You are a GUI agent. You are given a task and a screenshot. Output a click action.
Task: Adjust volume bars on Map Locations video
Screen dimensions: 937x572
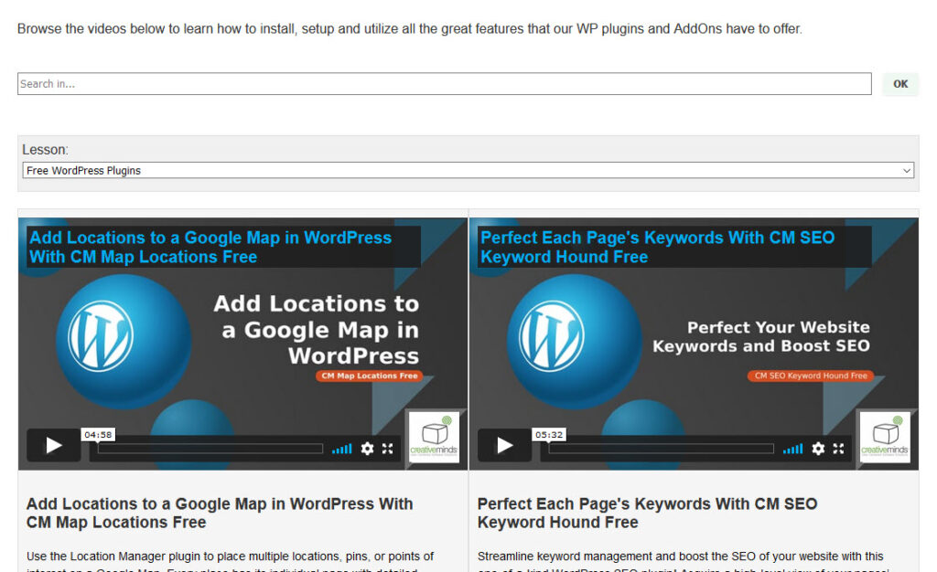click(342, 449)
